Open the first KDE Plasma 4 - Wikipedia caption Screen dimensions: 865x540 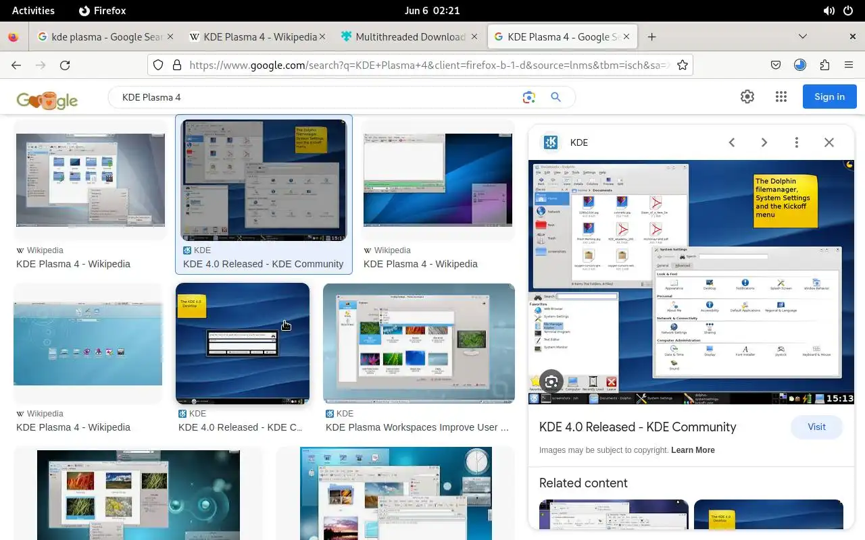click(x=73, y=264)
